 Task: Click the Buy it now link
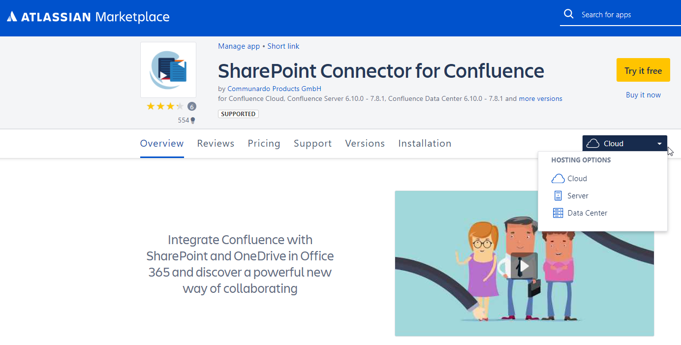[643, 95]
